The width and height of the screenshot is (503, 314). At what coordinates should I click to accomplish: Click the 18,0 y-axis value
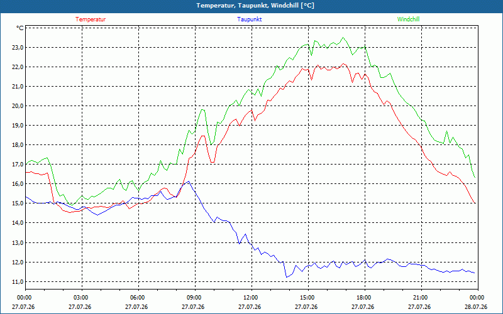(x=18, y=145)
